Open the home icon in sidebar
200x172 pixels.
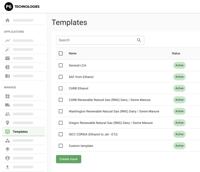(x=7, y=20)
